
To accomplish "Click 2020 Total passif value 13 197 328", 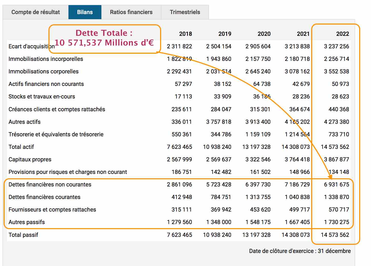I will (x=256, y=235).
